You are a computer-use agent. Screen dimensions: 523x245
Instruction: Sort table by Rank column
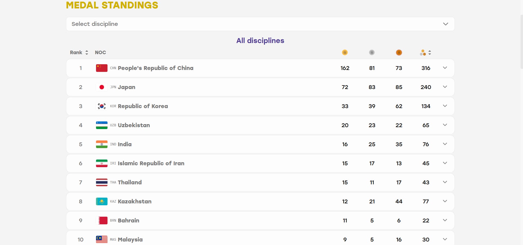point(79,53)
